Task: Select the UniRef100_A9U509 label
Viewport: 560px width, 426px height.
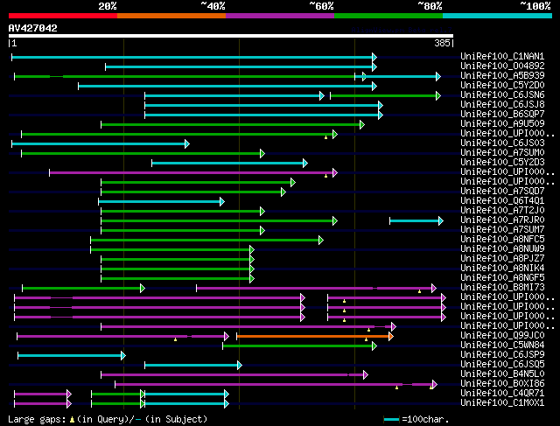Action: [x=502, y=124]
